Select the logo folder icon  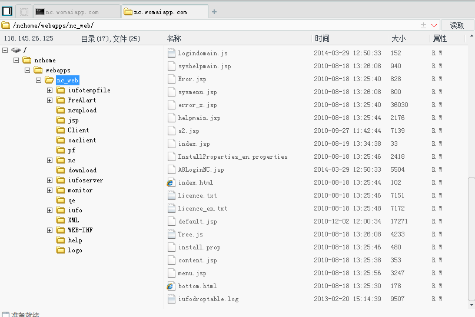pyautogui.click(x=61, y=250)
